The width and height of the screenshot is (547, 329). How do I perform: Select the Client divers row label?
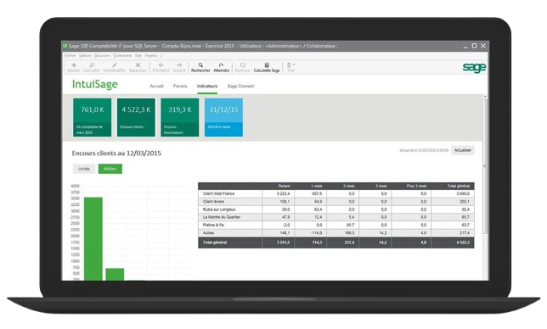tap(213, 202)
